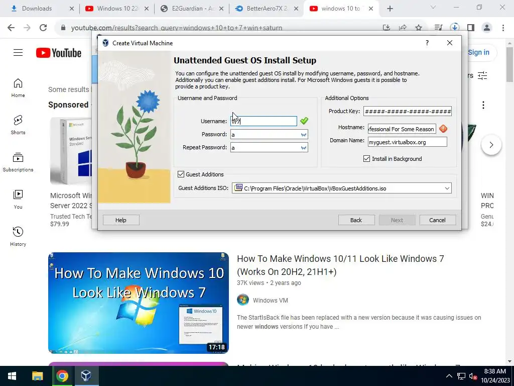The width and height of the screenshot is (514, 386).
Task: Open the Chrome three-dot menu
Action: (503, 28)
